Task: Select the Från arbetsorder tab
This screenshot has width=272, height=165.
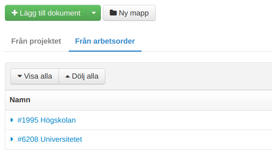Action: (x=105, y=41)
